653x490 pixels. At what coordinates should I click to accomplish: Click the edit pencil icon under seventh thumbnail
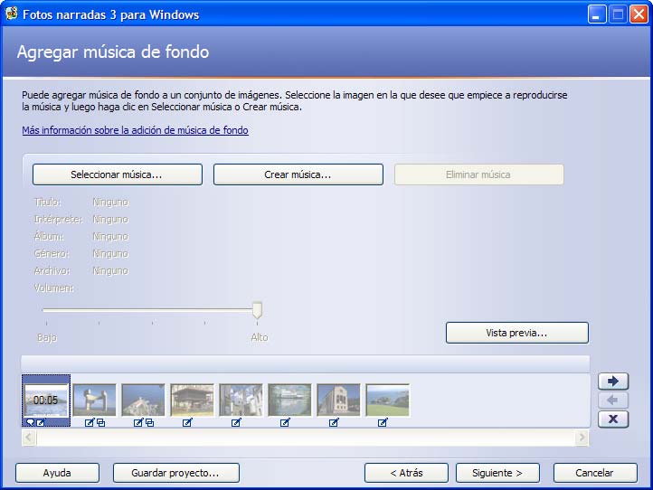(x=334, y=422)
